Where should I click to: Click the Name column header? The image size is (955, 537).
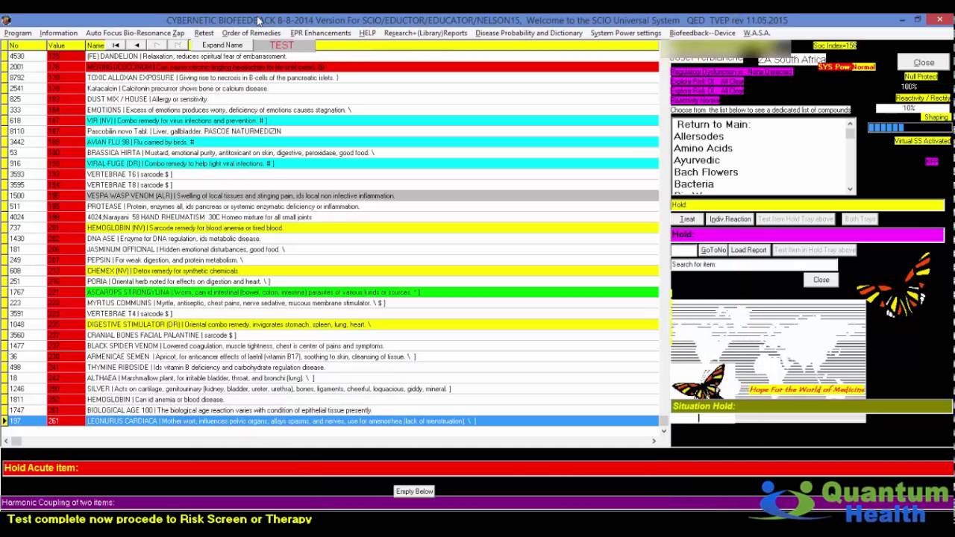(95, 45)
